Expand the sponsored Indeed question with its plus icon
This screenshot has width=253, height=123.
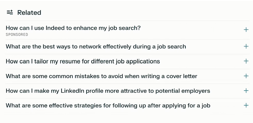246,30
